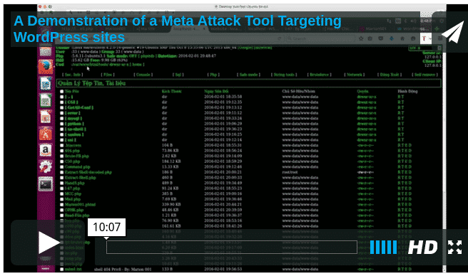
Task: Open LibreOffice Writer in the dock
Action: 46,83
